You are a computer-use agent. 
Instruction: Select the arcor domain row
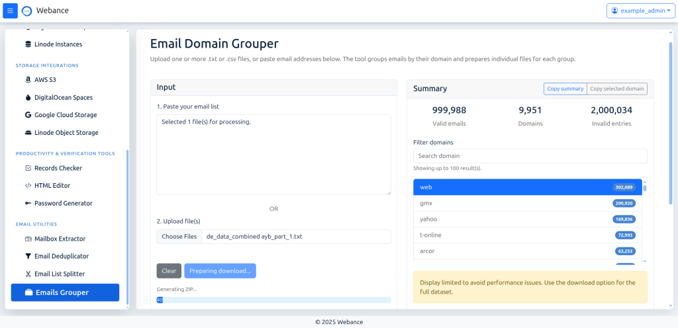point(528,251)
